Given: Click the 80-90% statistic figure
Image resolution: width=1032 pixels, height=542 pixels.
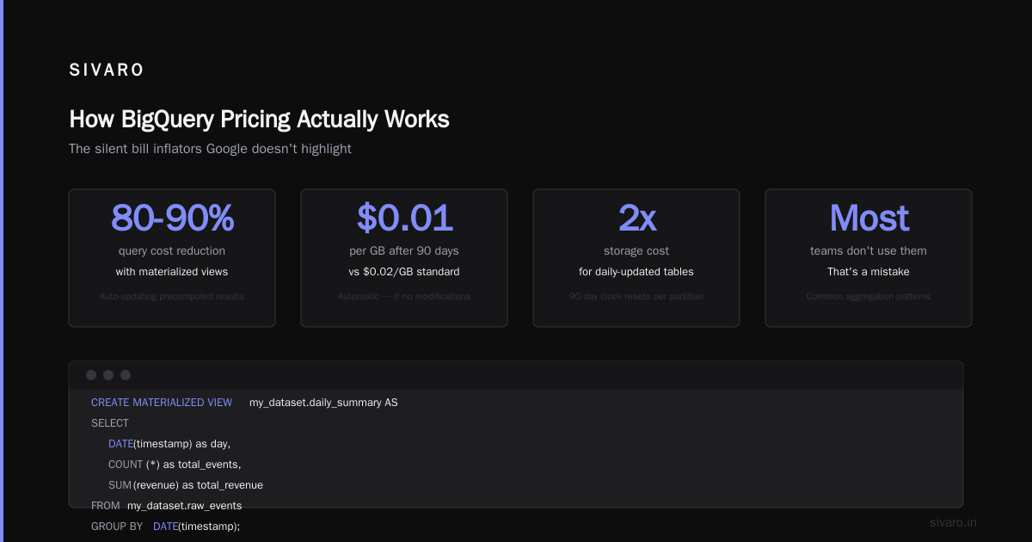Looking at the screenshot, I should coord(172,218).
